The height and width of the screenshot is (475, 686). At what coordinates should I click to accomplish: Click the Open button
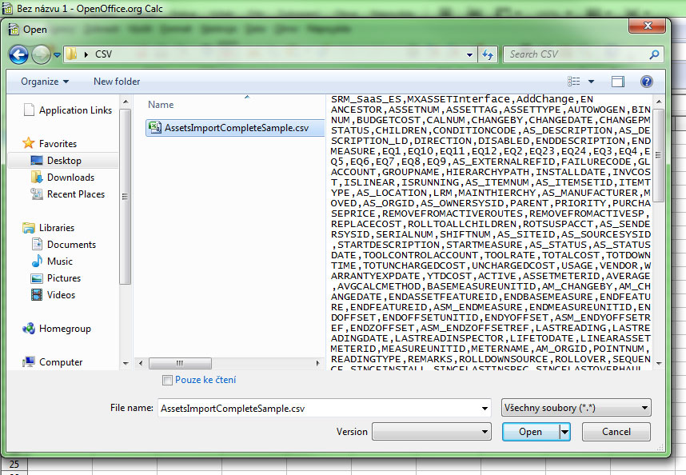click(x=531, y=432)
